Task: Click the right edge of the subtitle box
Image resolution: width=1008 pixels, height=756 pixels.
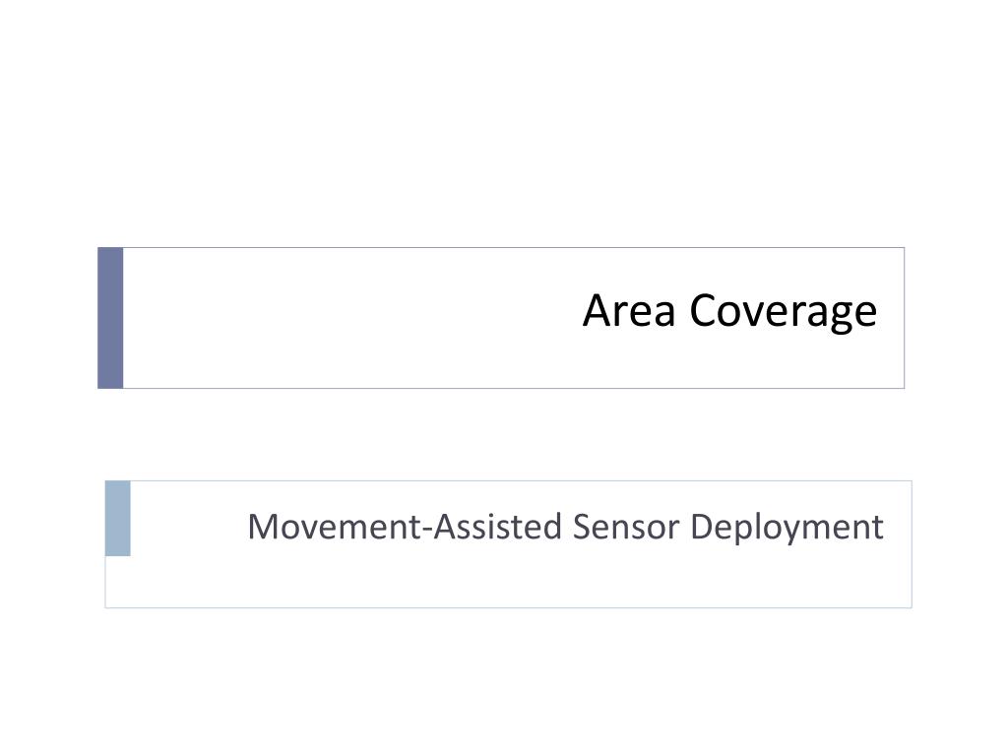Action: (911, 543)
